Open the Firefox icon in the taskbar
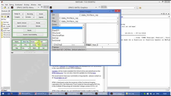This screenshot has width=171, height=96. (x=11, y=94)
